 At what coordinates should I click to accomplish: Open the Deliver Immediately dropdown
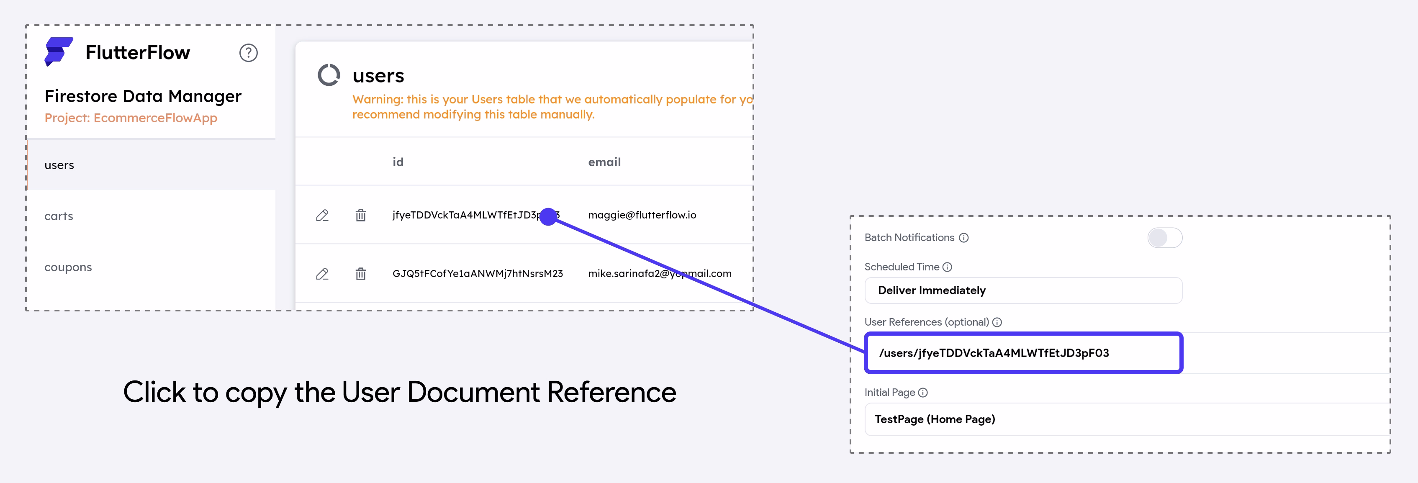pyautogui.click(x=1023, y=290)
